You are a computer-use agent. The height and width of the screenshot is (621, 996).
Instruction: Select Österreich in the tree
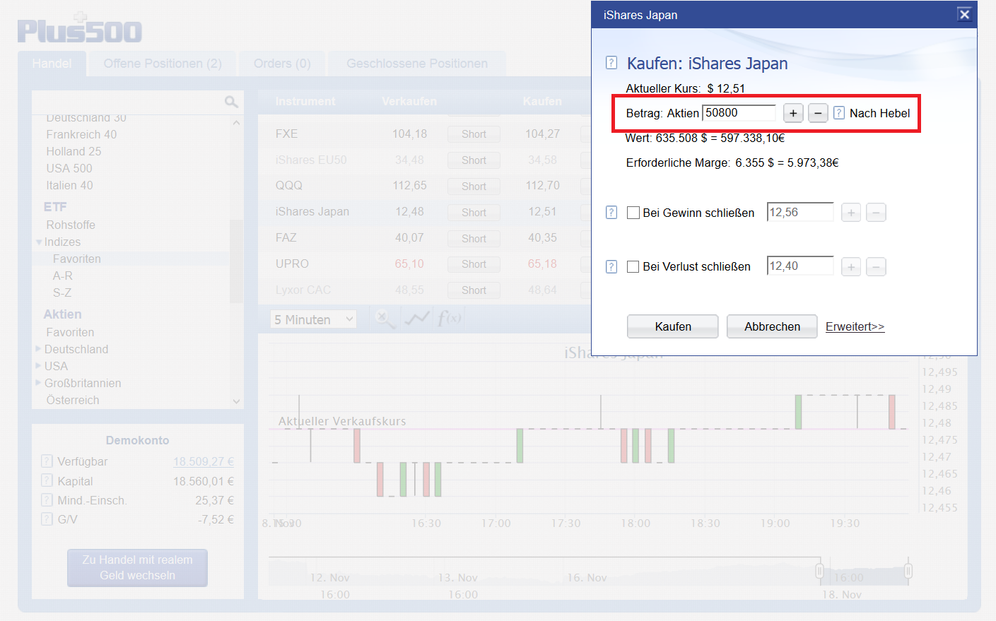[x=73, y=400]
